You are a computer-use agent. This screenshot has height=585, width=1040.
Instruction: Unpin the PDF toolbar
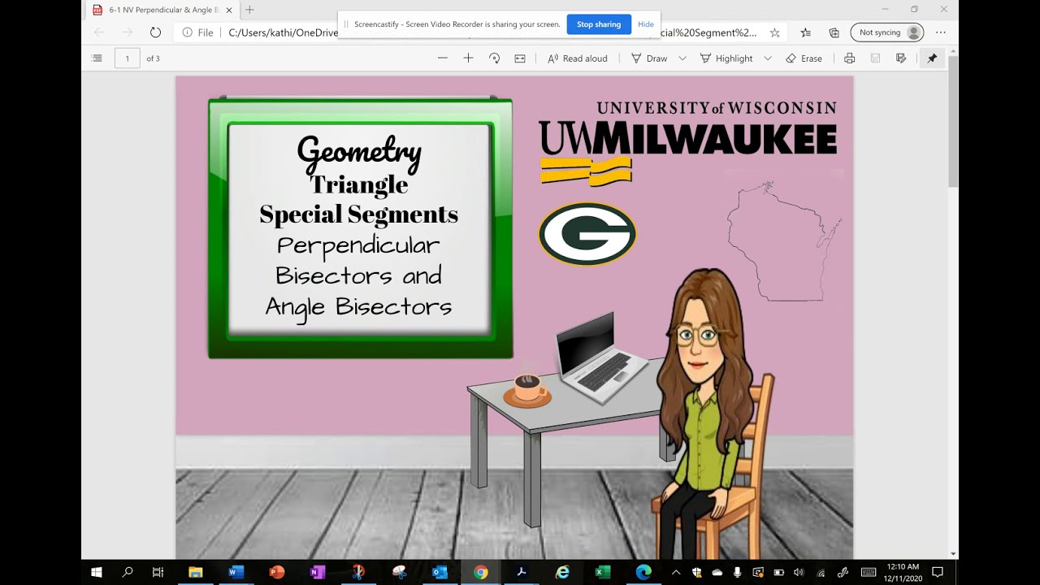(932, 58)
